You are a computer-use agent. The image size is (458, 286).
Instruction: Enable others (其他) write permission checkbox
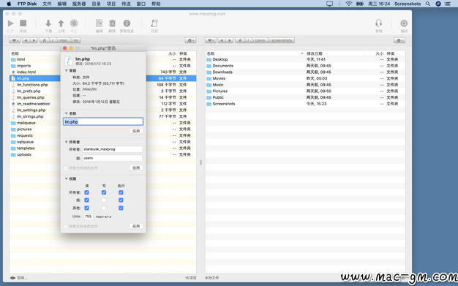[x=104, y=208]
